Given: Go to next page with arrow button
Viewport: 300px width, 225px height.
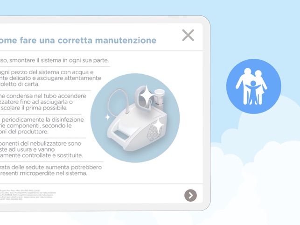Looking at the screenshot, I should (190, 195).
